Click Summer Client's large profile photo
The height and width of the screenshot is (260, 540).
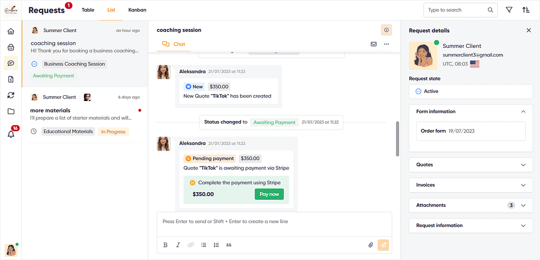423,56
